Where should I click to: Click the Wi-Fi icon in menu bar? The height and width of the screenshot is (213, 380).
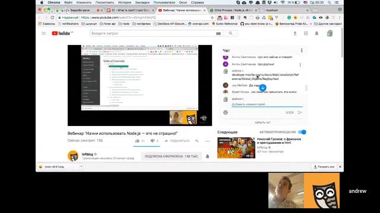[283, 2]
